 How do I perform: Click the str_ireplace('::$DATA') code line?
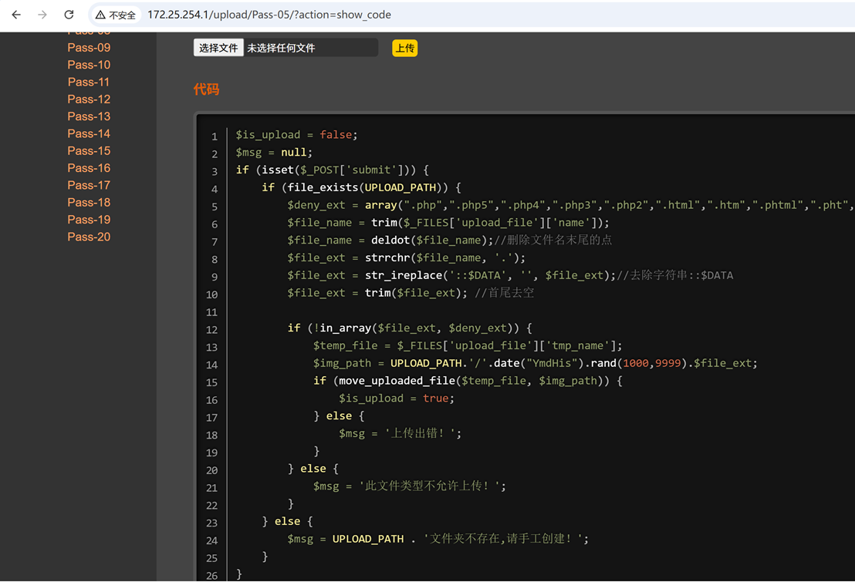[x=510, y=275]
